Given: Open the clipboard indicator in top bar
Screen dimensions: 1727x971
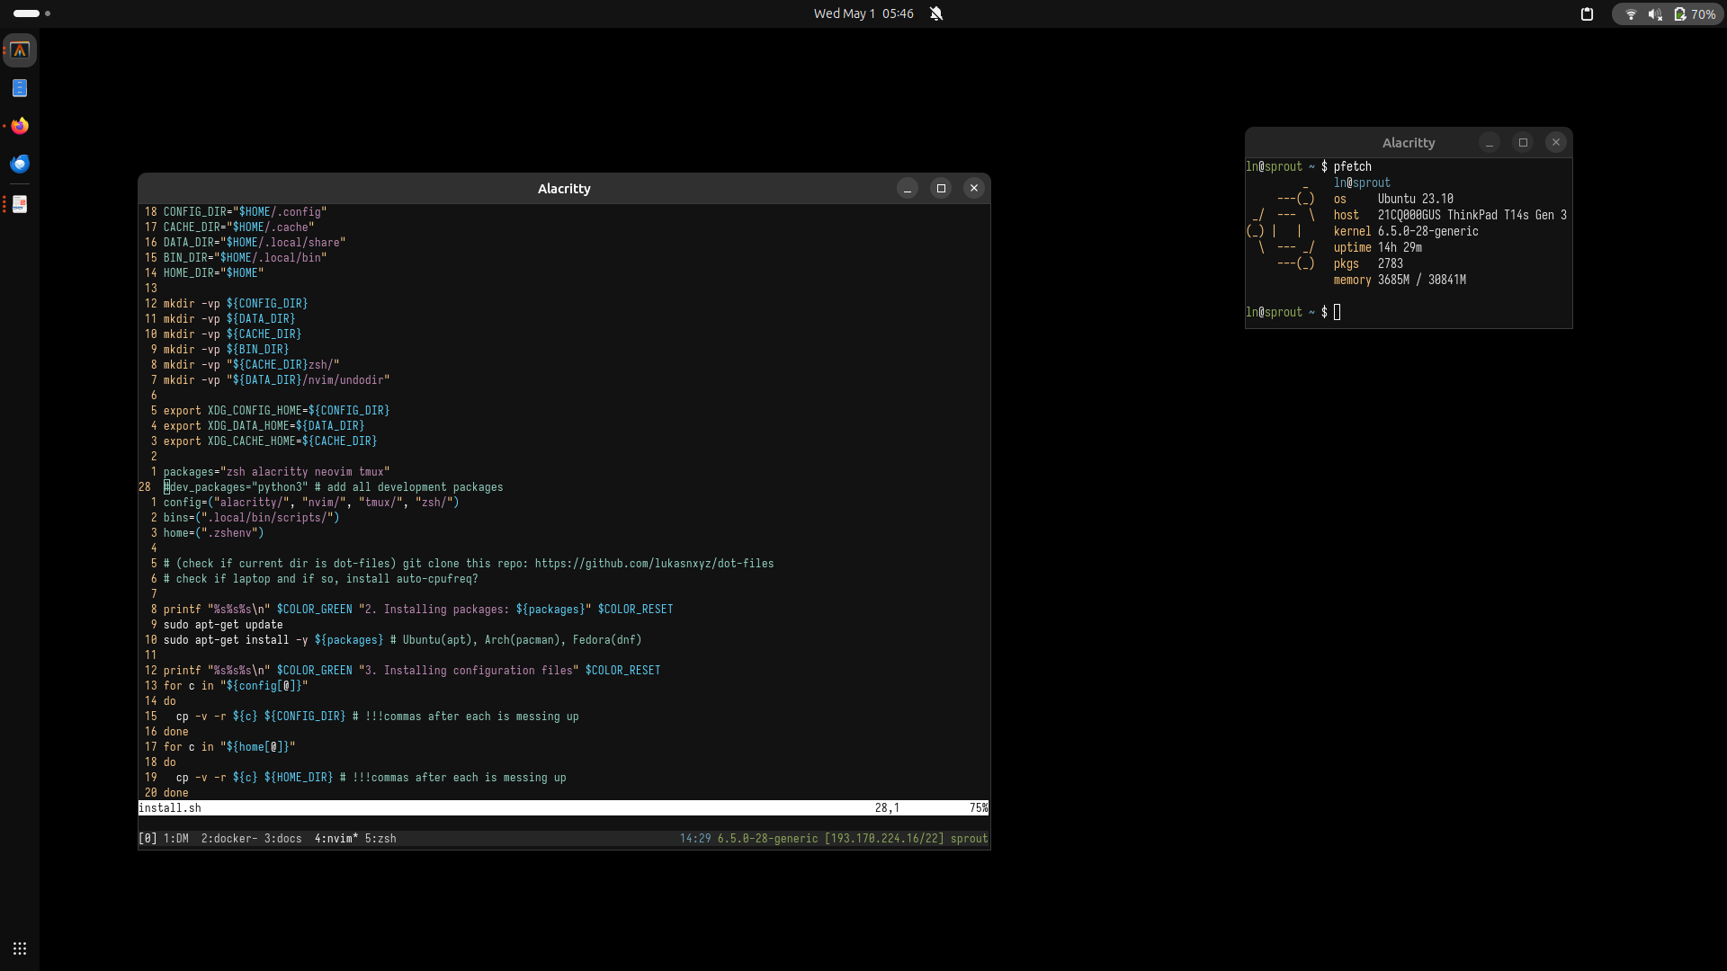Looking at the screenshot, I should pos(1587,13).
